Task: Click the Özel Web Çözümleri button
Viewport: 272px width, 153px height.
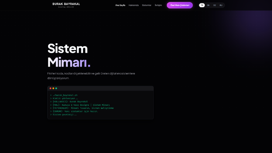Action: click(x=180, y=5)
